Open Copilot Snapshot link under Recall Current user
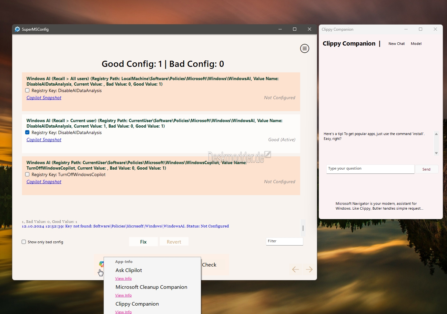The width and height of the screenshot is (447, 314). pyautogui.click(x=44, y=140)
